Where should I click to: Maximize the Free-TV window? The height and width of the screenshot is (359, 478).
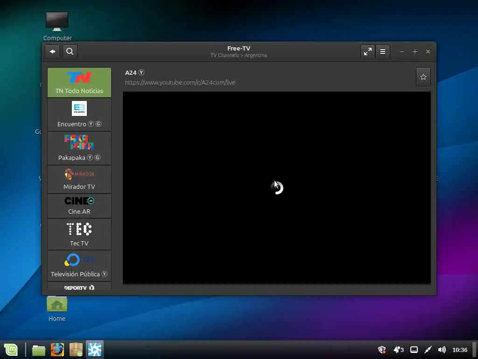[415, 51]
